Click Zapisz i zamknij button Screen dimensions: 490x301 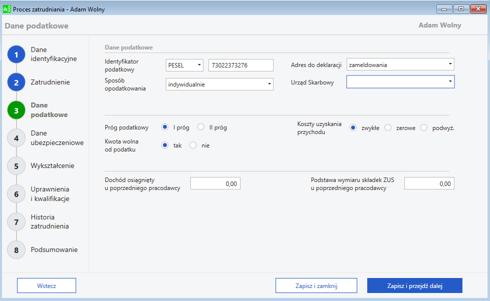[x=316, y=285]
